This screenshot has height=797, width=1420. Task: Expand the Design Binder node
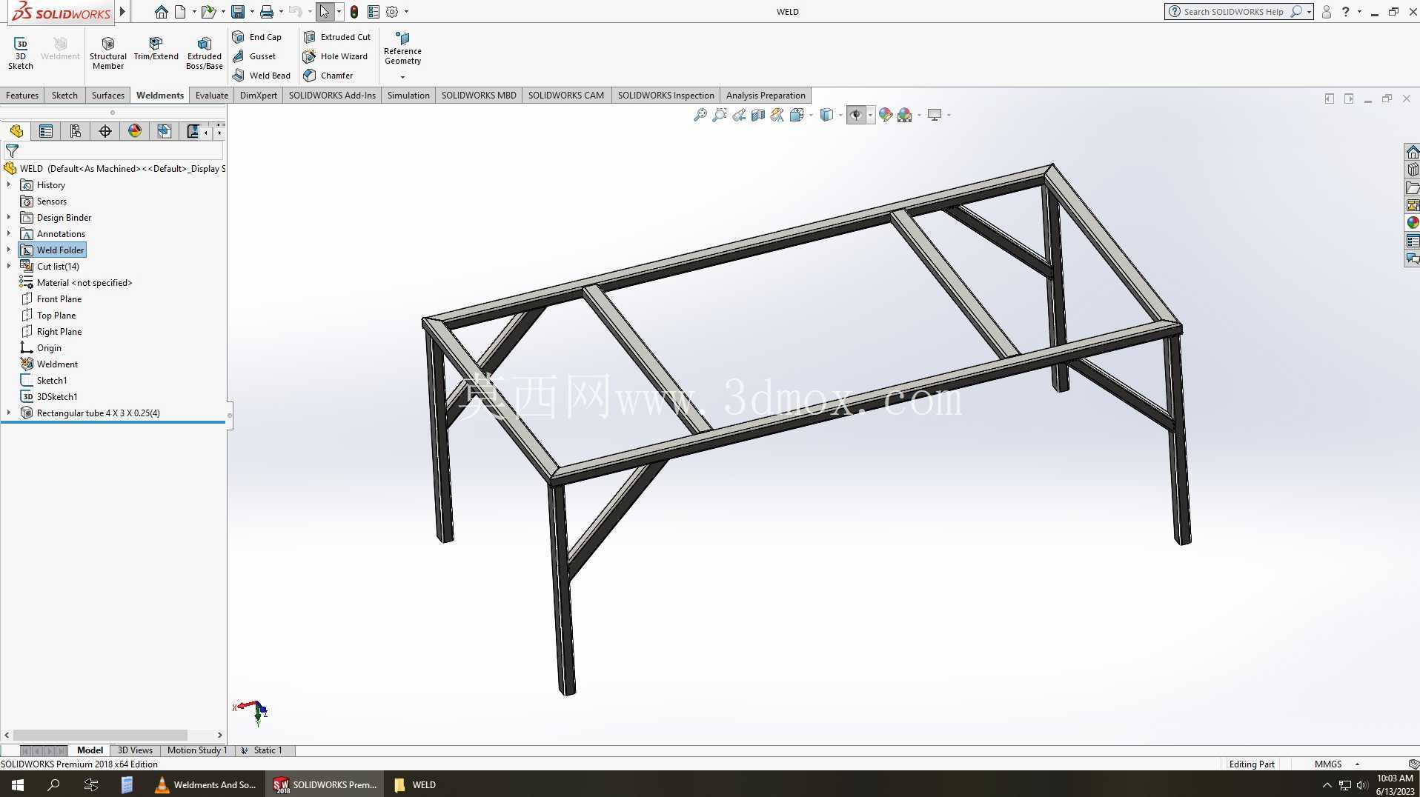(9, 218)
